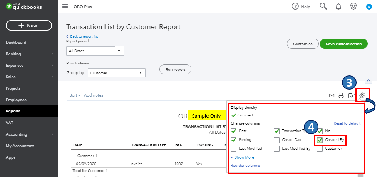The height and width of the screenshot is (177, 377).
Task: Enable the Last Modified column checkbox
Action: click(x=234, y=149)
